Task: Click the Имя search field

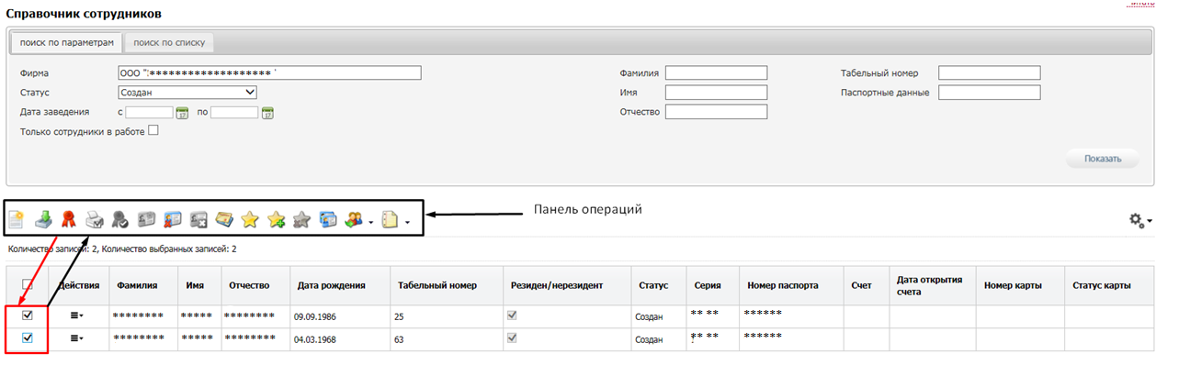Action: pyautogui.click(x=716, y=93)
